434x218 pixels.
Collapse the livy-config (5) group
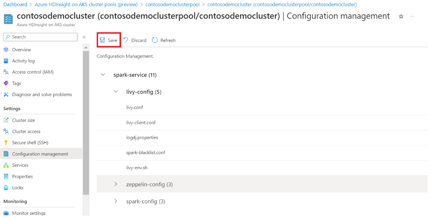(x=116, y=92)
